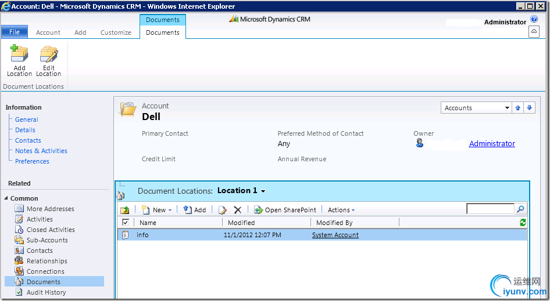Open the File tab
550x301 pixels.
coord(15,32)
